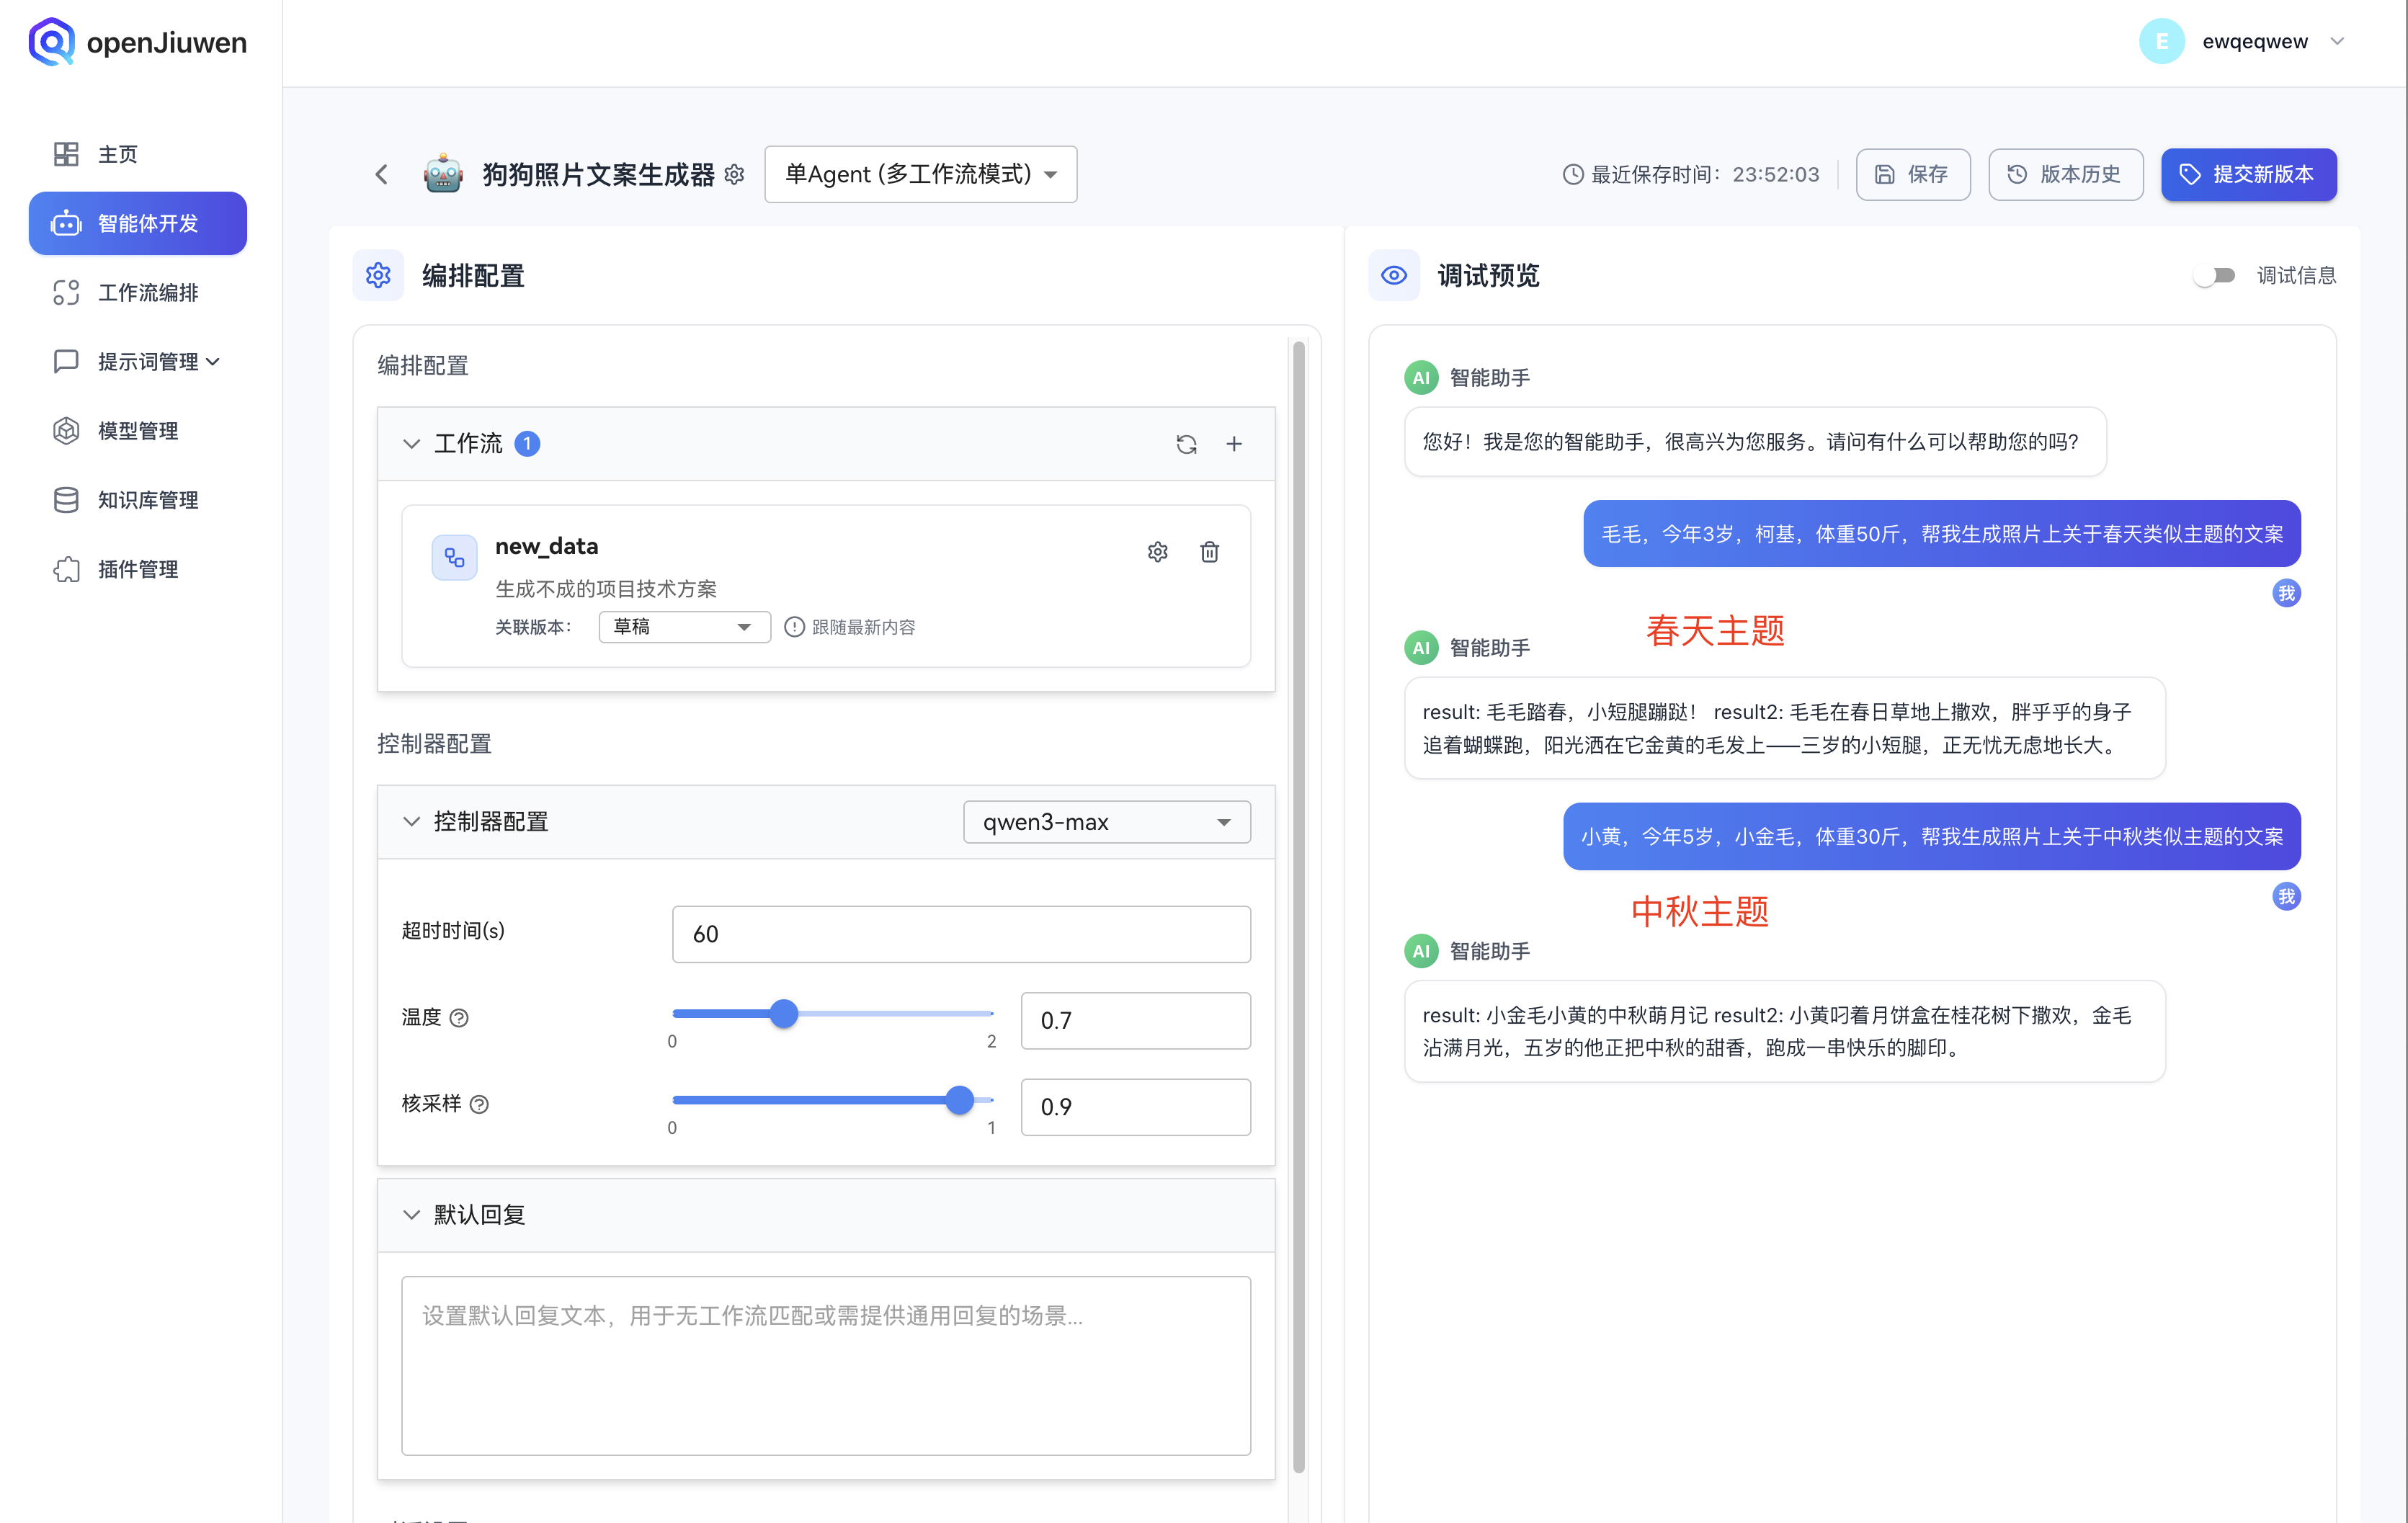Enable the 调试信息 toggle
The image size is (2408, 1523).
(2216, 275)
